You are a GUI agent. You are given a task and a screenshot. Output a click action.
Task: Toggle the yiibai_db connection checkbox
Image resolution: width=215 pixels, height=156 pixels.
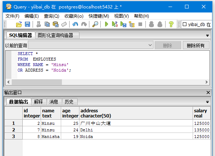(185, 24)
